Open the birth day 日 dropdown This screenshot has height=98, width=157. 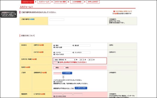(90, 60)
